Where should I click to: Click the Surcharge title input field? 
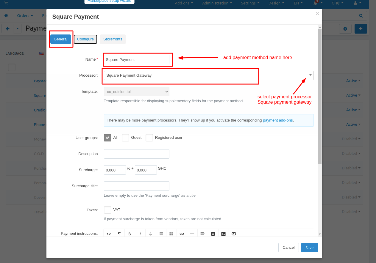pyautogui.click(x=136, y=186)
